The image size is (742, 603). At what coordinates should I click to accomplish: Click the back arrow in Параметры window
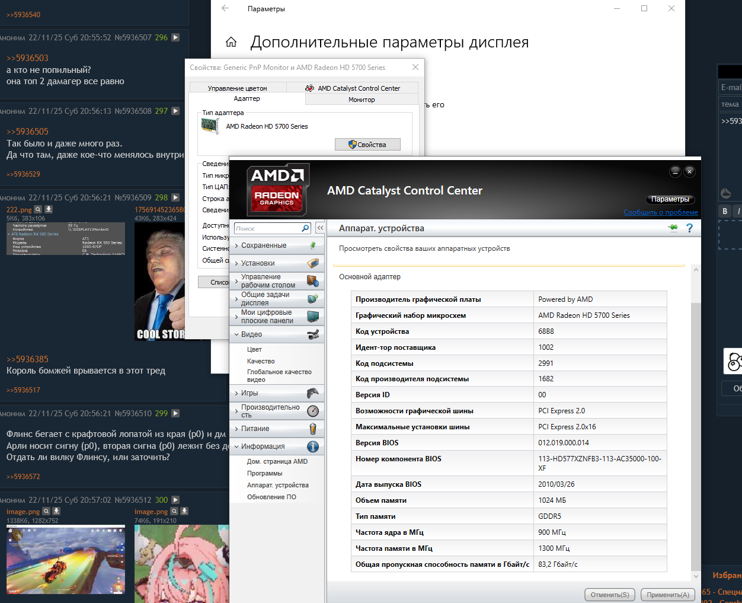pos(225,8)
